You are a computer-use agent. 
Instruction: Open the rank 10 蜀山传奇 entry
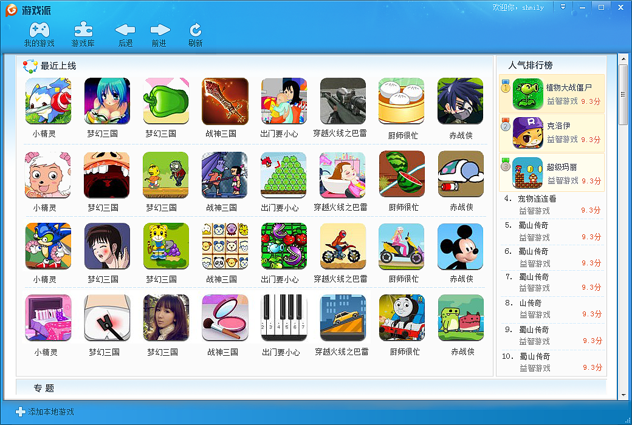point(552,362)
